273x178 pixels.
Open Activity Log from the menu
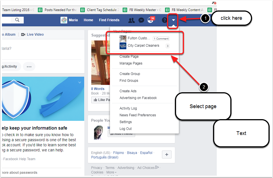point(128,108)
